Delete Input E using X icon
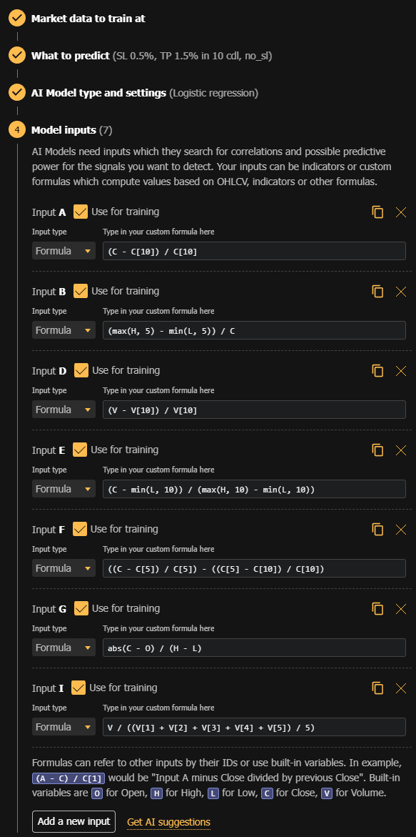This screenshot has width=416, height=837. pyautogui.click(x=401, y=450)
